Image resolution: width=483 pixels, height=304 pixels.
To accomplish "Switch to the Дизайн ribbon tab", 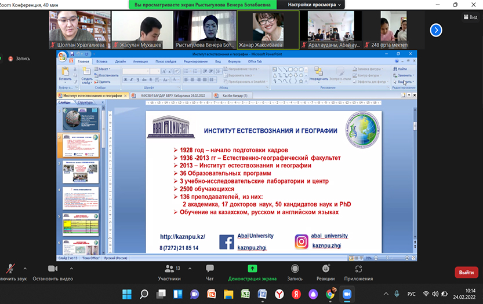I will [x=120, y=61].
